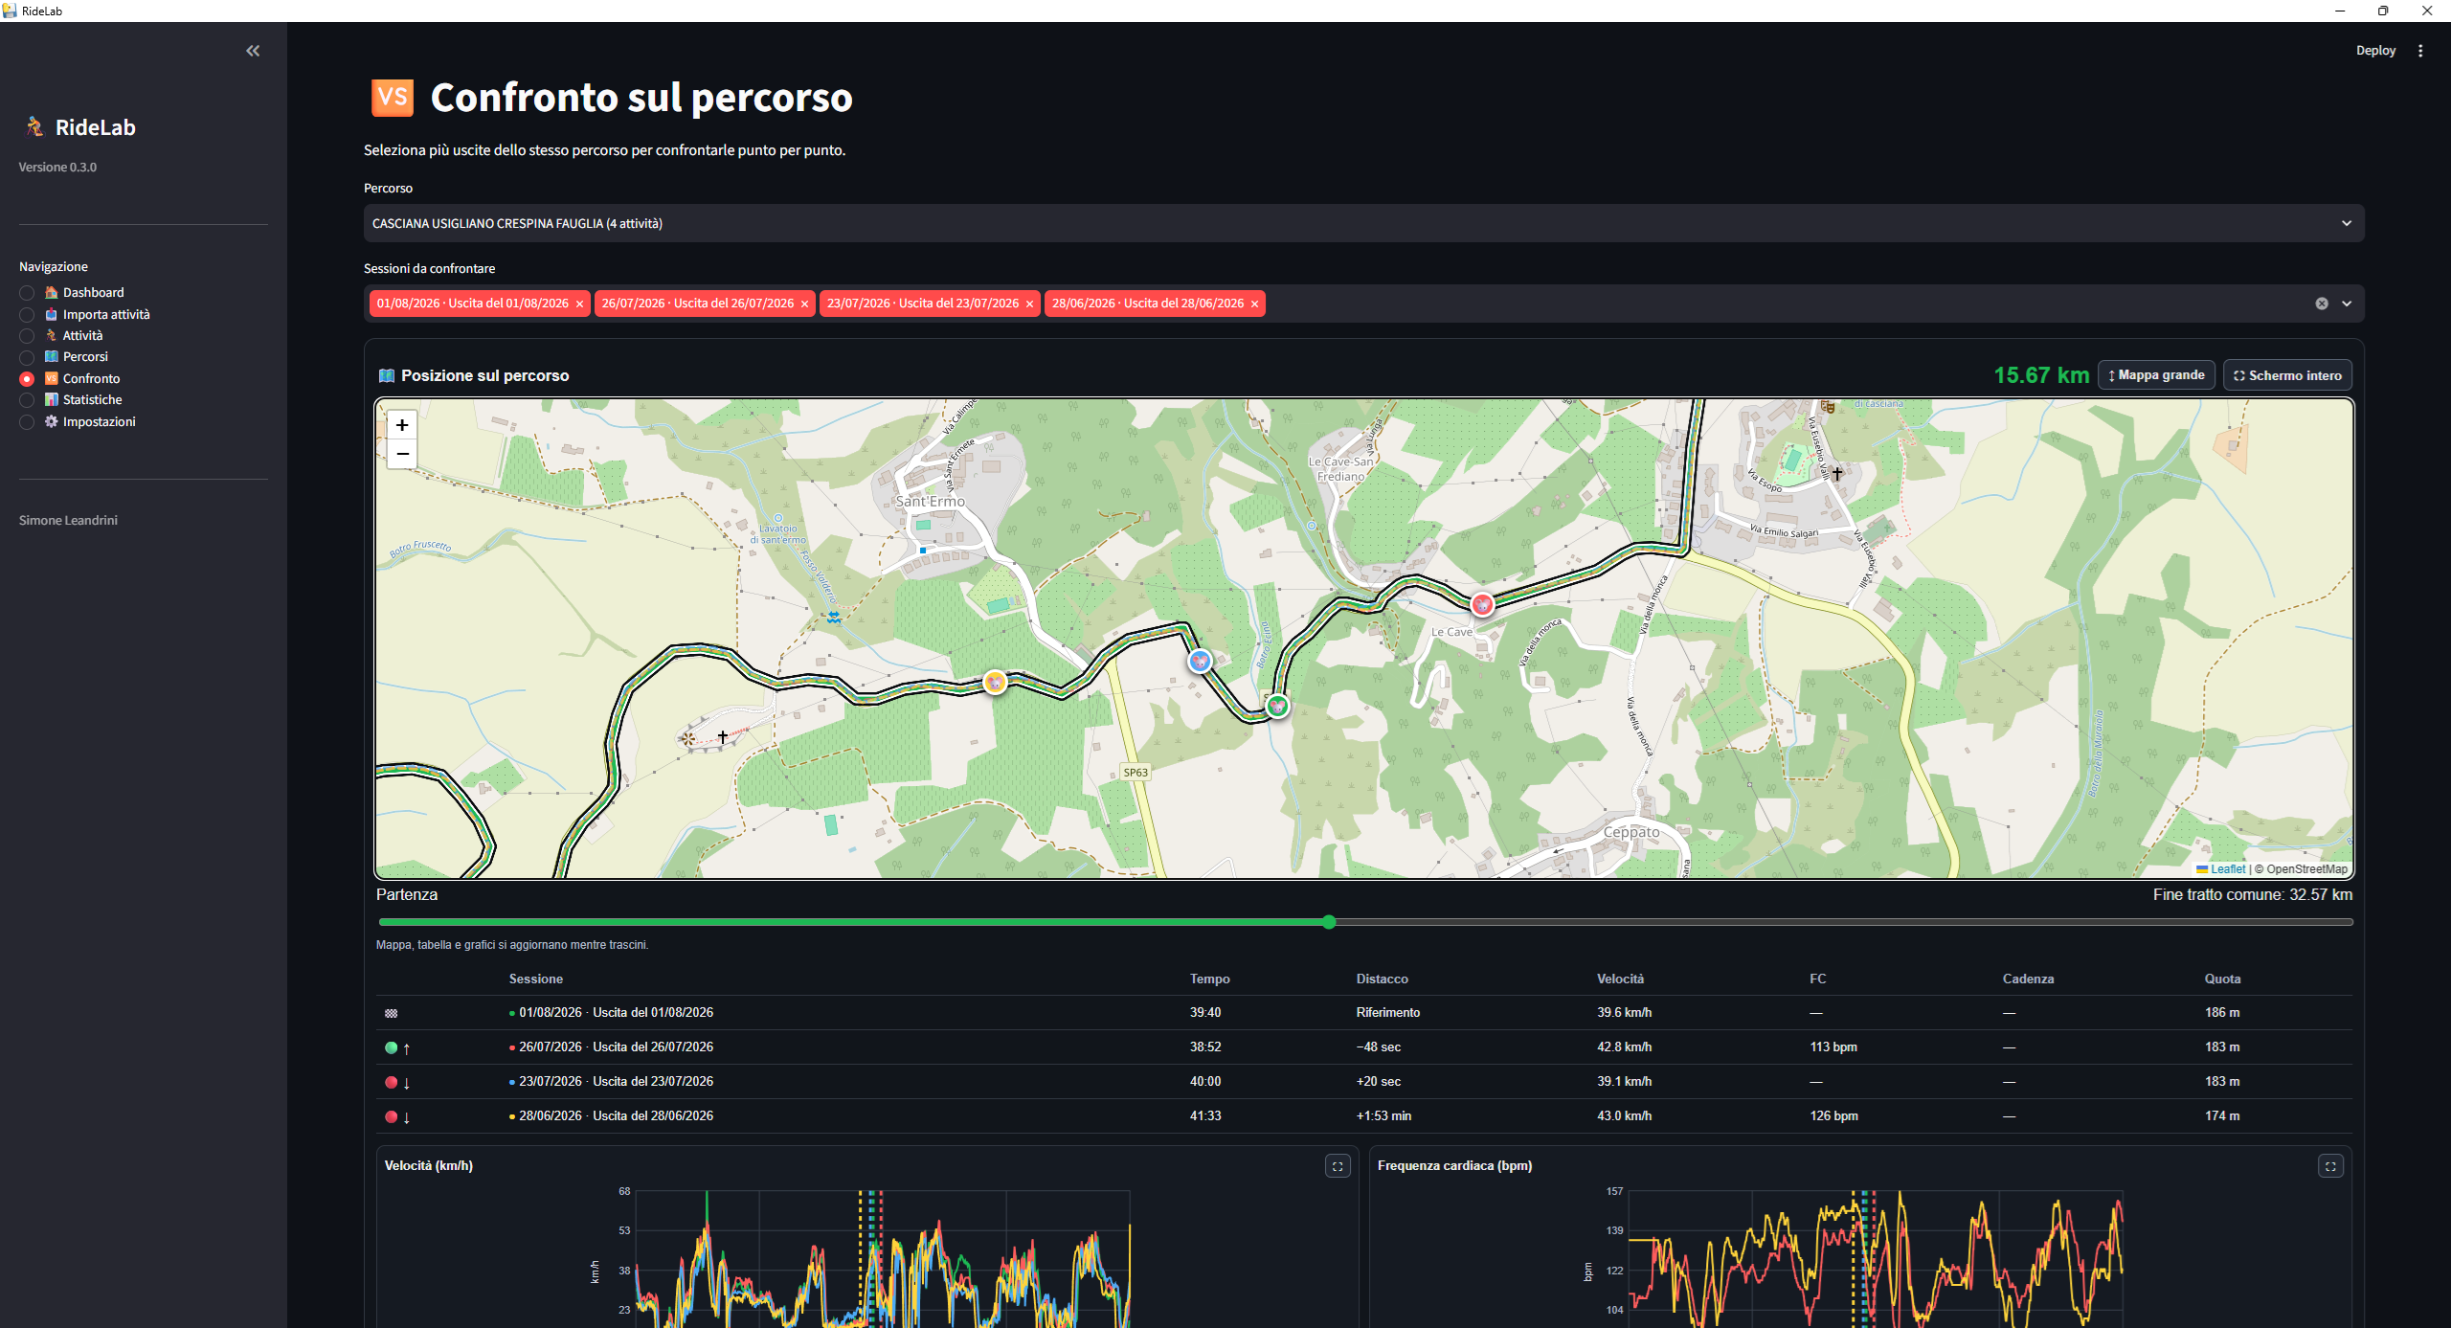Click session row 28/06/2026 in table
Screen dimensions: 2451x1328
(1363, 1116)
